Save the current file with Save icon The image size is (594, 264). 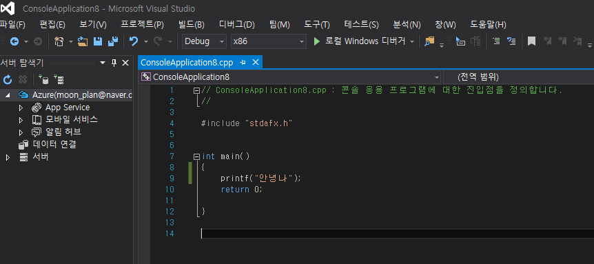click(98, 41)
